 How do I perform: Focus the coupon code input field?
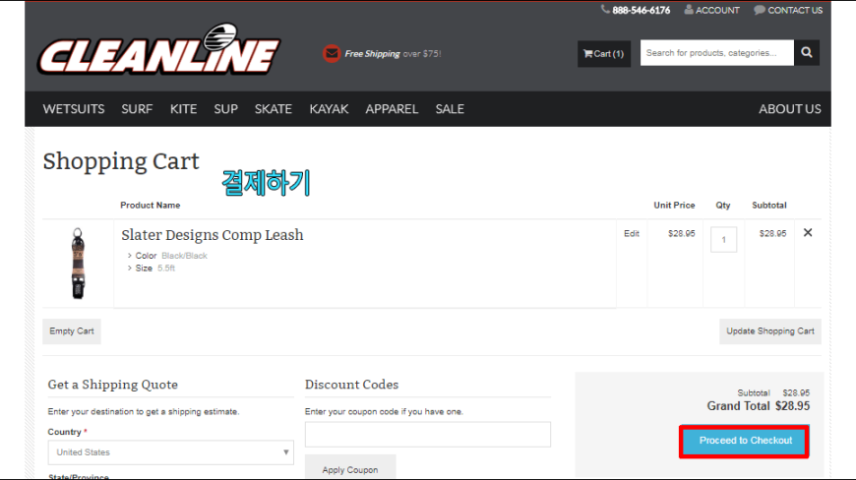click(x=428, y=434)
